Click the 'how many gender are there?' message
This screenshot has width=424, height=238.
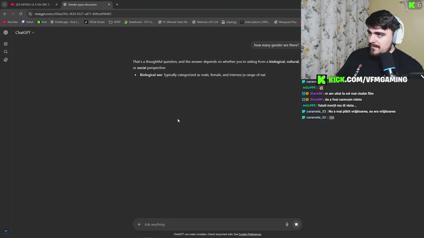coord(277,45)
